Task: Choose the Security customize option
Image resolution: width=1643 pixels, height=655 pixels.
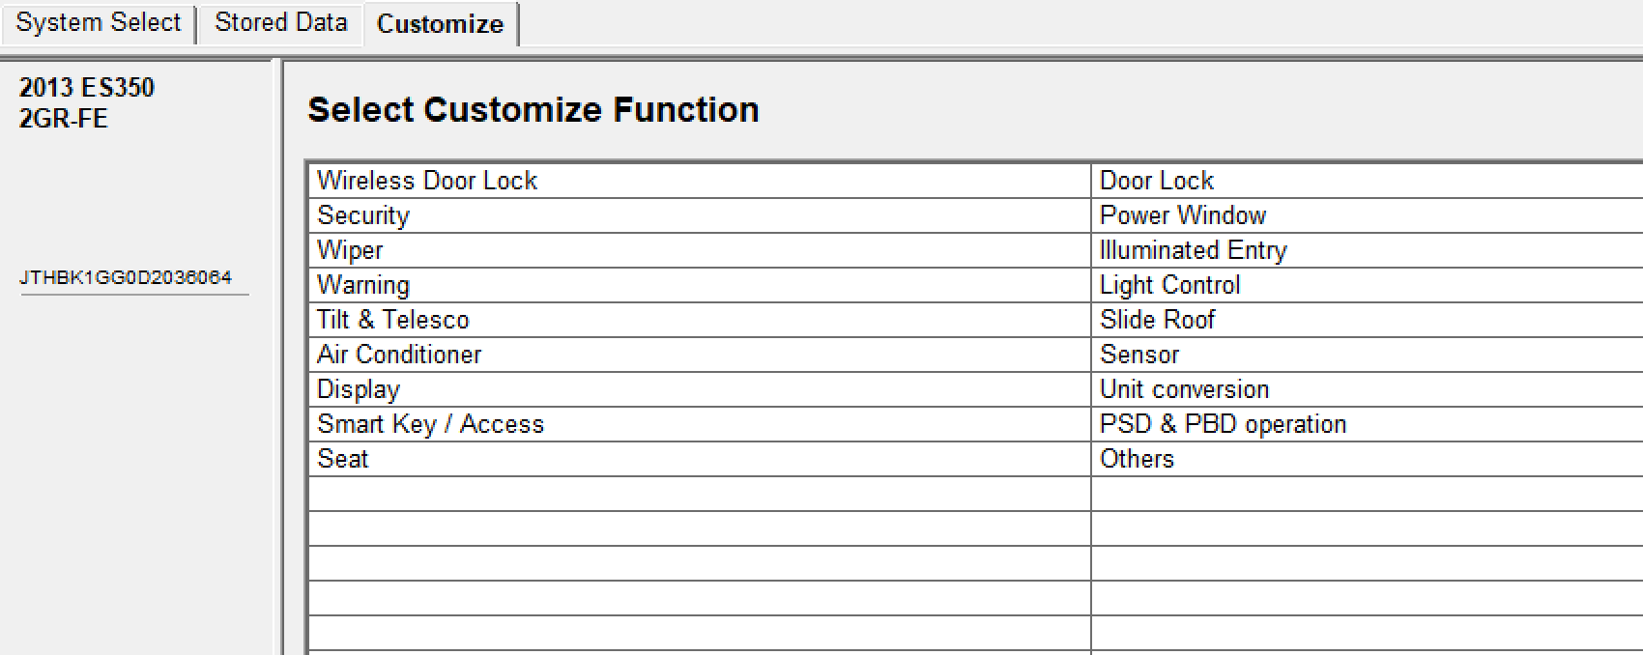Action: [363, 215]
